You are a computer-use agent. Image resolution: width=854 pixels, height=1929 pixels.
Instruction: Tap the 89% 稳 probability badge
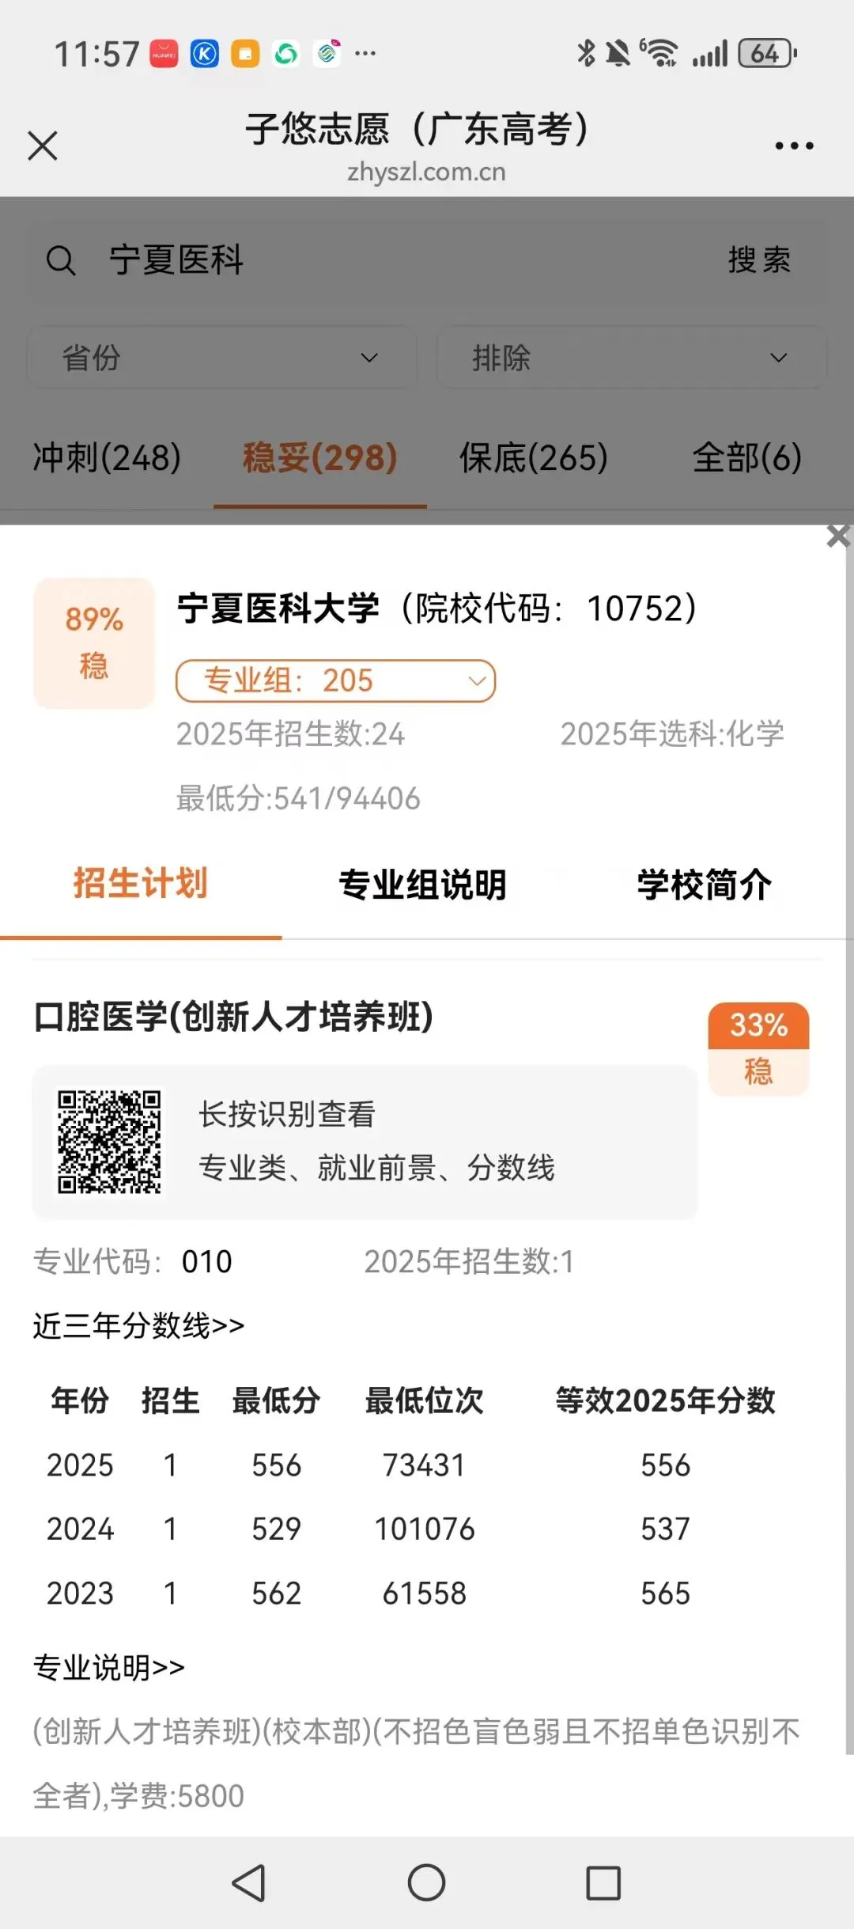coord(94,643)
